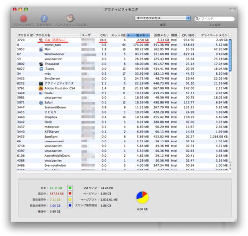Select the Dropbox process row
The width and height of the screenshot is (248, 236).
click(123, 117)
